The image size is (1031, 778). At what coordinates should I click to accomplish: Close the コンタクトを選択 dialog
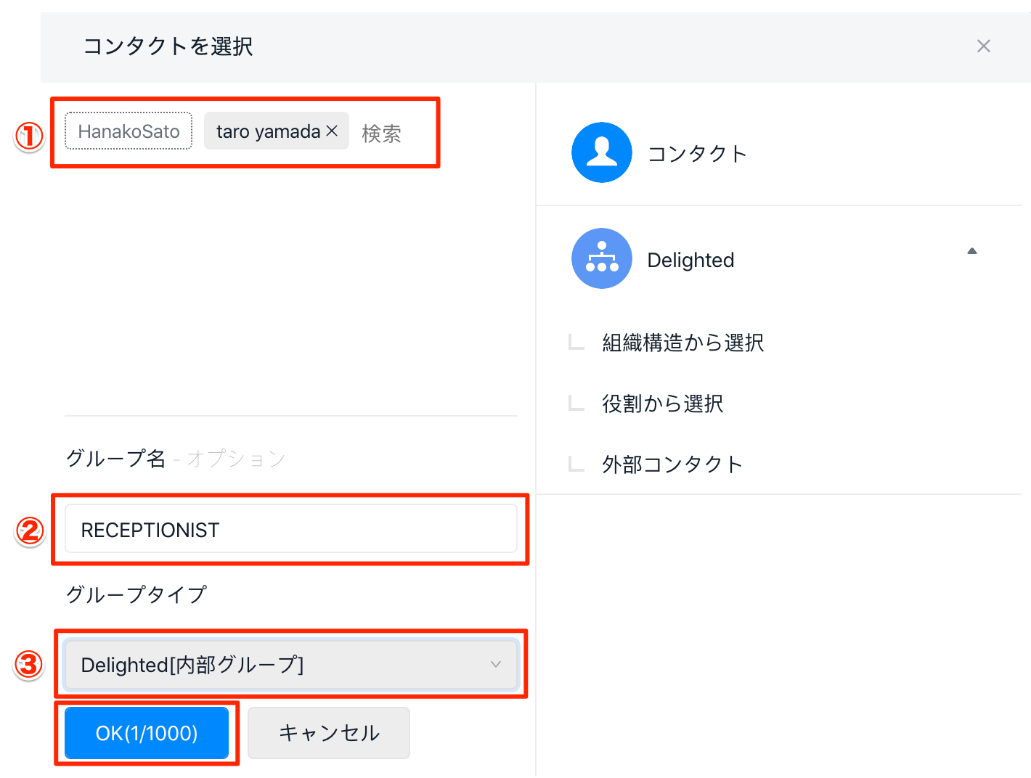[x=983, y=46]
